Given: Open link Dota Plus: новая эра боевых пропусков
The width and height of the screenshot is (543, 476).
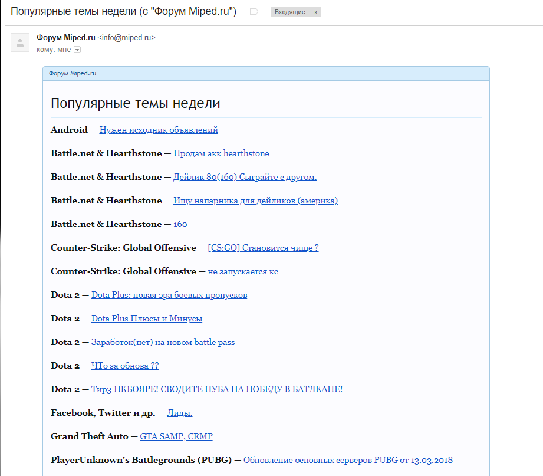Looking at the screenshot, I should (x=169, y=295).
